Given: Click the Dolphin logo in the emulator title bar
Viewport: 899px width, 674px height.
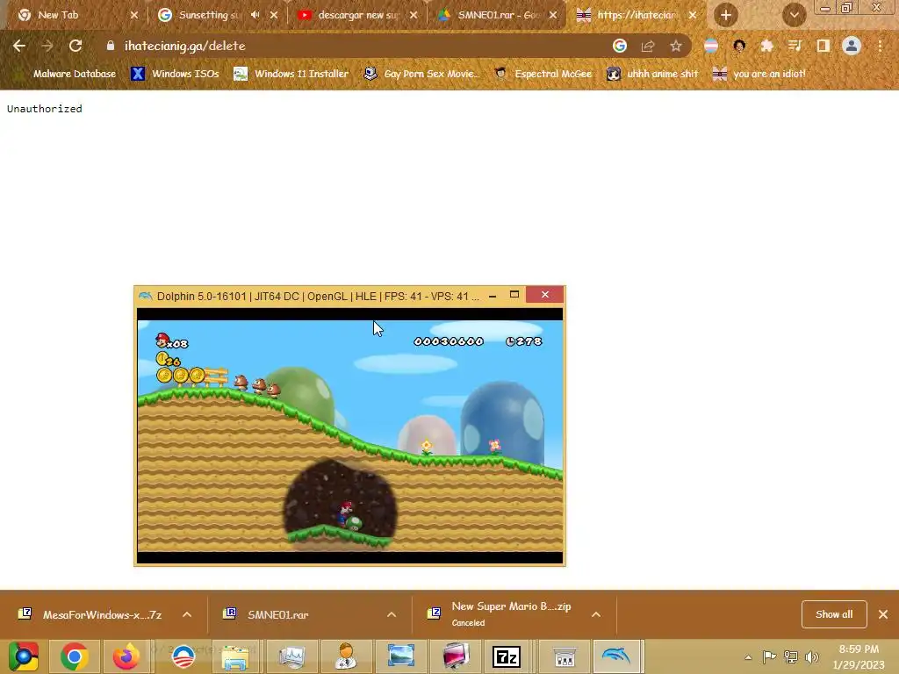Looking at the screenshot, I should (146, 296).
